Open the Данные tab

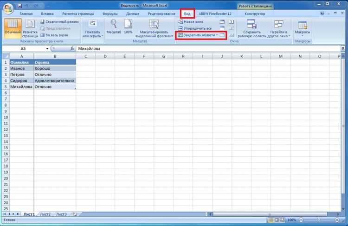(133, 14)
